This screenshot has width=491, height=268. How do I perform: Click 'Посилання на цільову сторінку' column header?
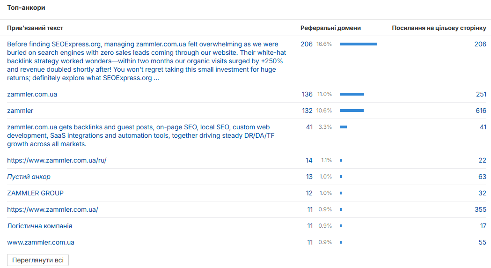[x=439, y=28]
